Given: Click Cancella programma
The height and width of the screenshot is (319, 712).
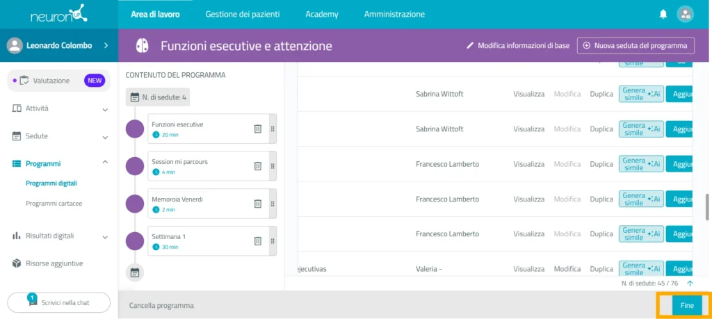Looking at the screenshot, I should click(161, 305).
